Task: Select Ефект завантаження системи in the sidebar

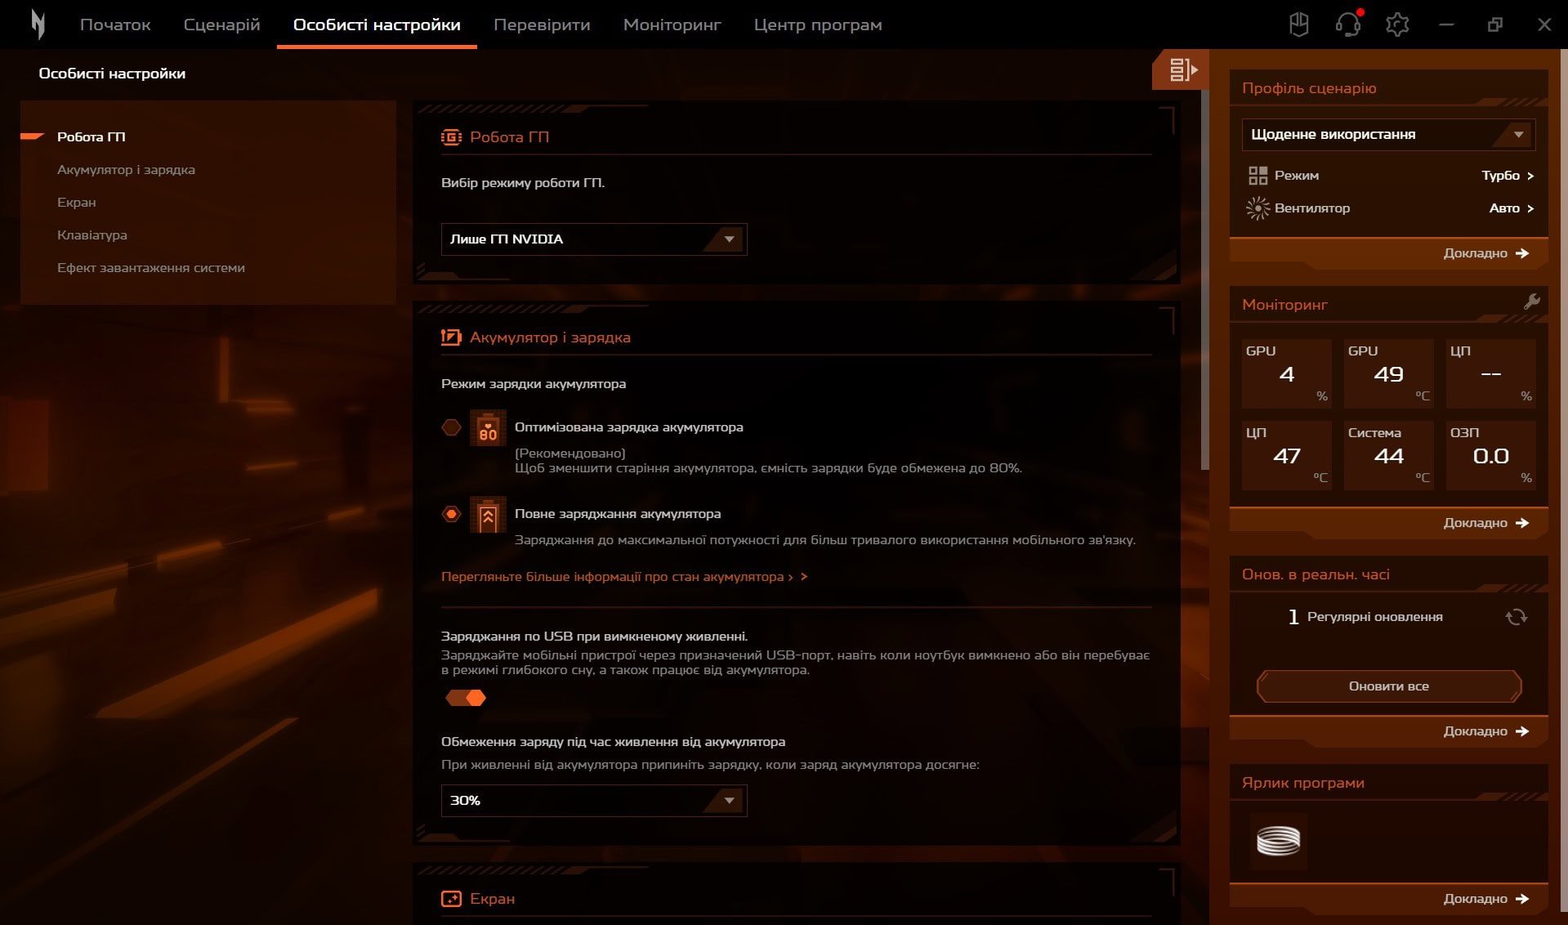Action: (151, 267)
